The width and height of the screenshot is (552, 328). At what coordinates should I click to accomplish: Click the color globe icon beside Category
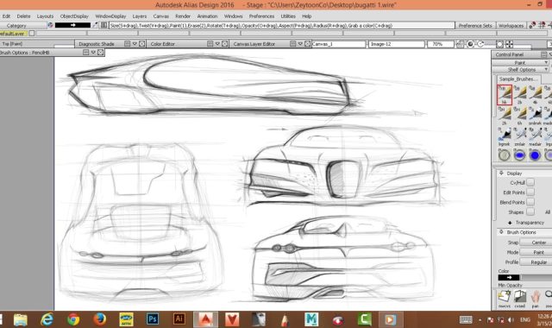[50, 25]
